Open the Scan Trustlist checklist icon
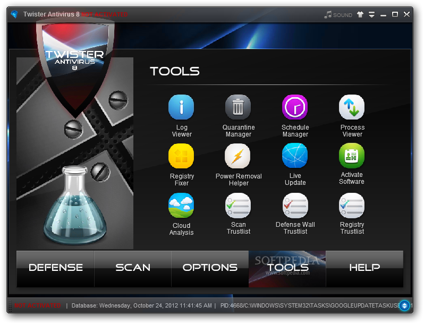The image size is (424, 324). pyautogui.click(x=238, y=206)
